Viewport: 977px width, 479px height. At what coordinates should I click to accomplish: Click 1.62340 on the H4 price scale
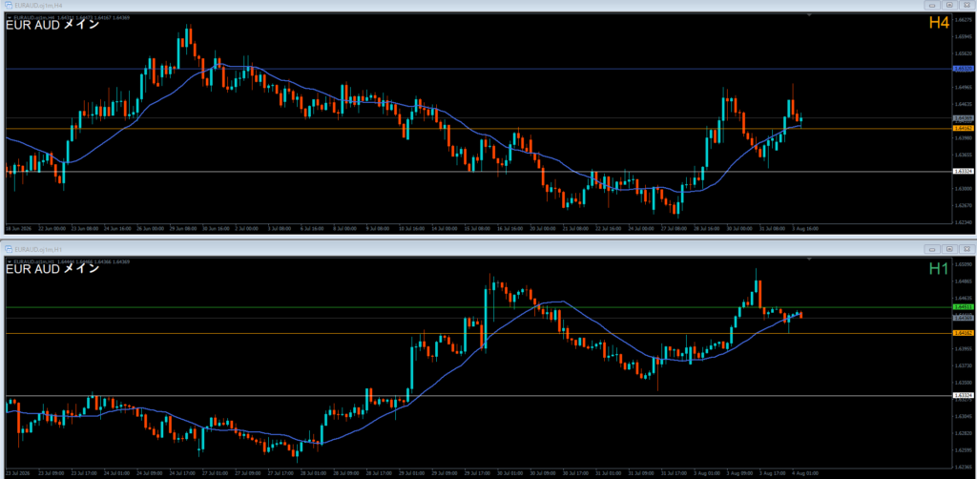963,221
